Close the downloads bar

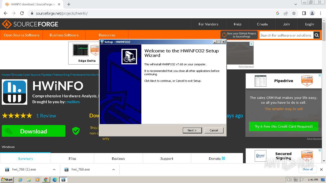321,170
